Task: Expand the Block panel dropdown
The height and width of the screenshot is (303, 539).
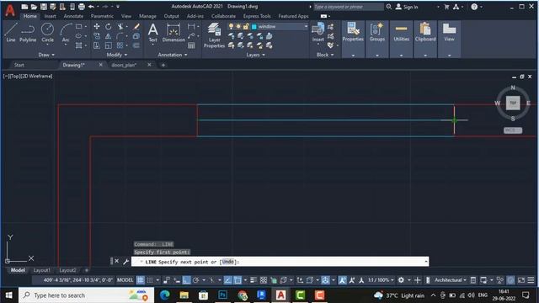Action: [x=325, y=55]
